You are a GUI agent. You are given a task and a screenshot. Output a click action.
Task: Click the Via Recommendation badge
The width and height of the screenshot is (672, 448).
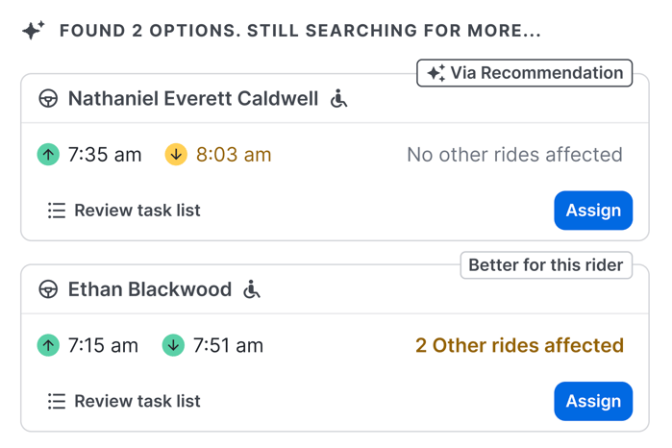(x=525, y=73)
